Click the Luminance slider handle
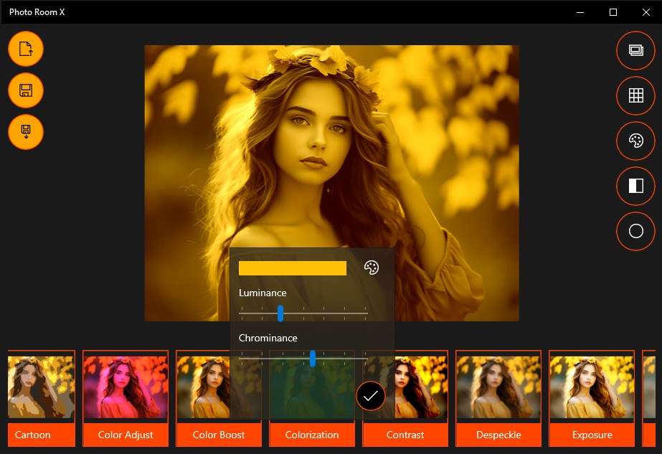 click(280, 313)
